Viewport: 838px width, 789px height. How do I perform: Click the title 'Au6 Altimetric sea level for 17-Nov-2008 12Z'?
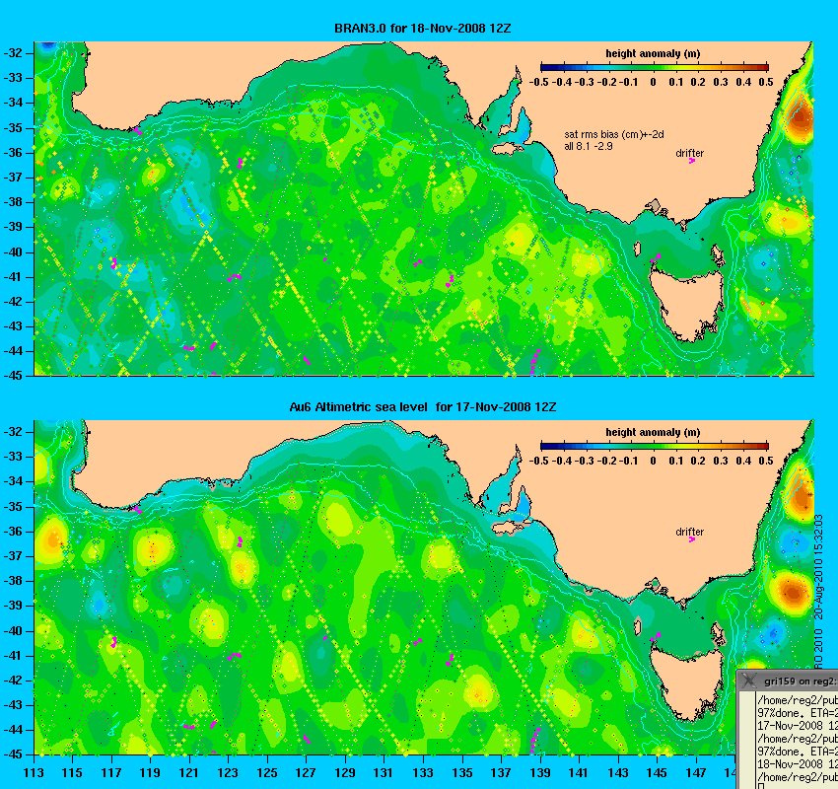[422, 406]
